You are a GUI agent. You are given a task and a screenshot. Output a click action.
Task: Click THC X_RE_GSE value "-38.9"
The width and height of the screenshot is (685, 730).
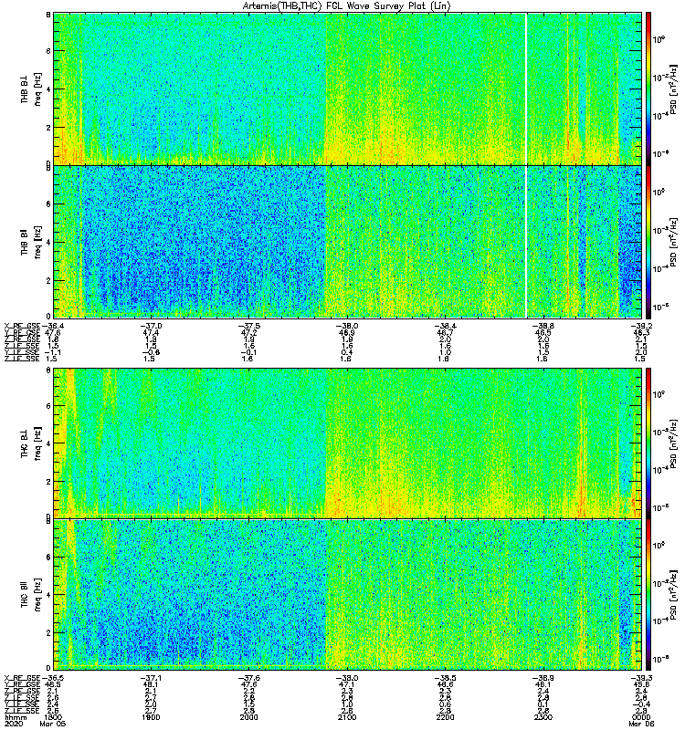543,678
